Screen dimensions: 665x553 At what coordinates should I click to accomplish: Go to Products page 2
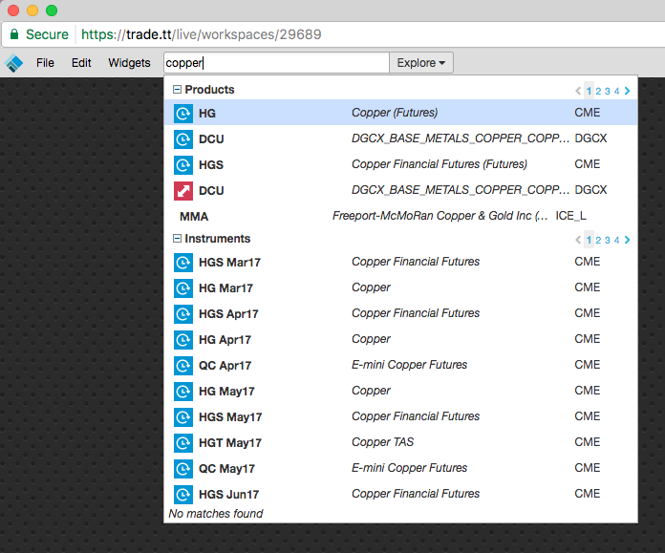(598, 91)
